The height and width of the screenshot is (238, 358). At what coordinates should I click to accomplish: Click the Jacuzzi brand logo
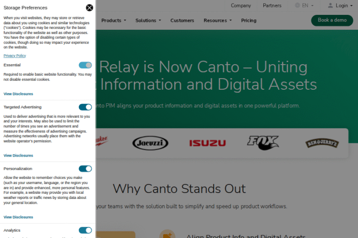(150, 143)
